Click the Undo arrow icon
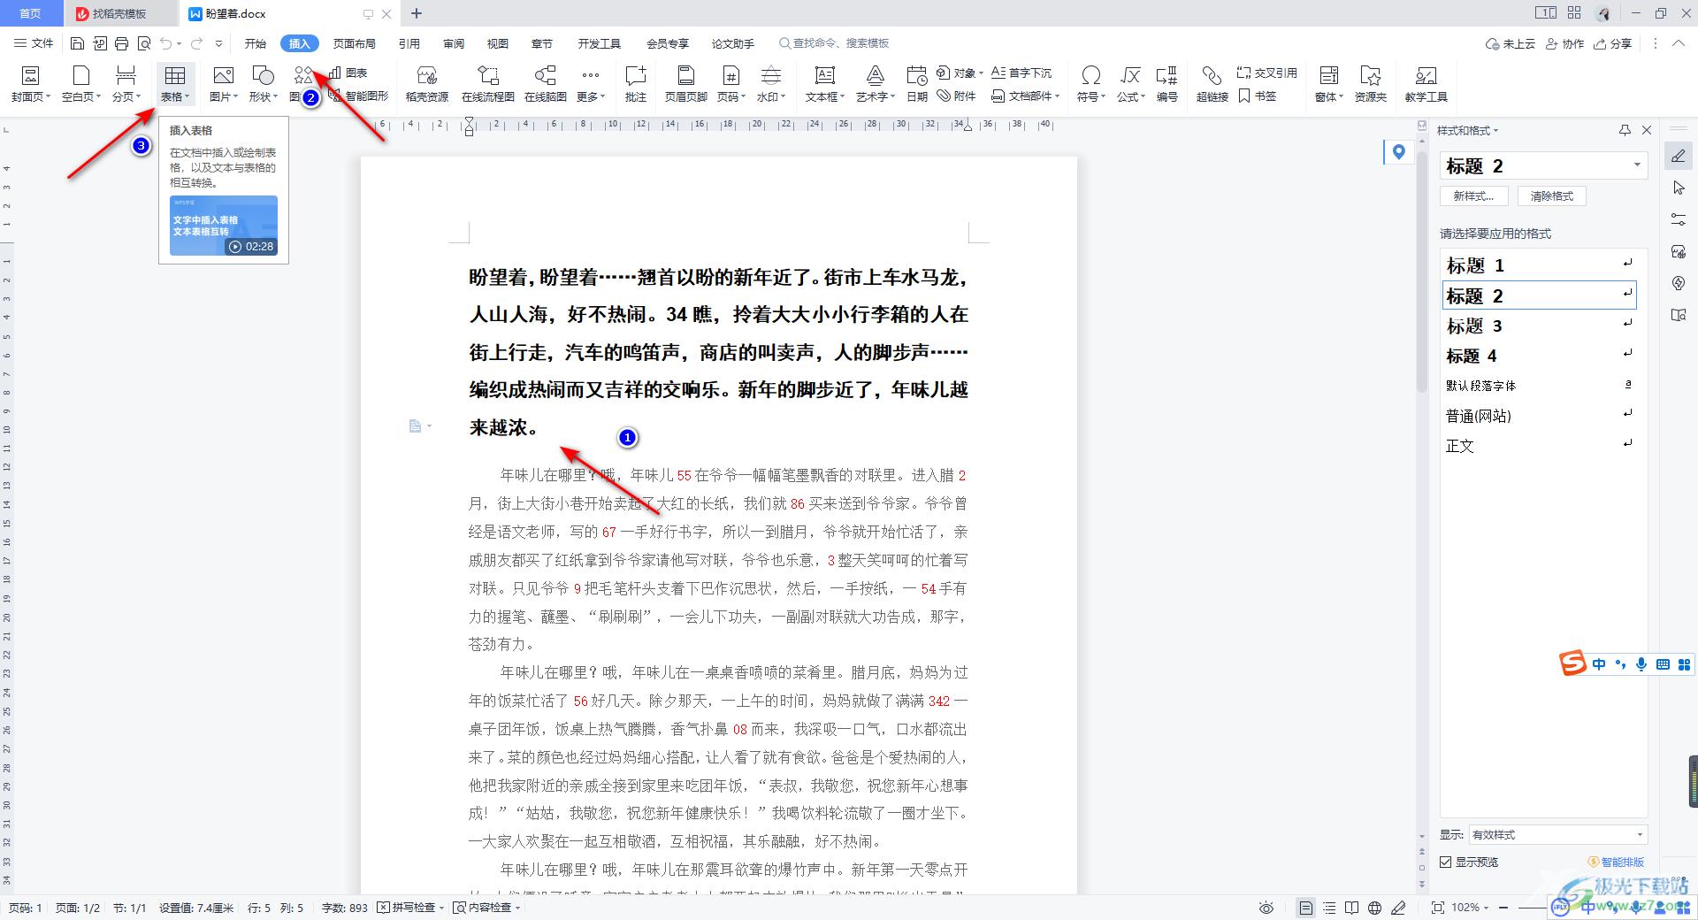 click(x=166, y=43)
